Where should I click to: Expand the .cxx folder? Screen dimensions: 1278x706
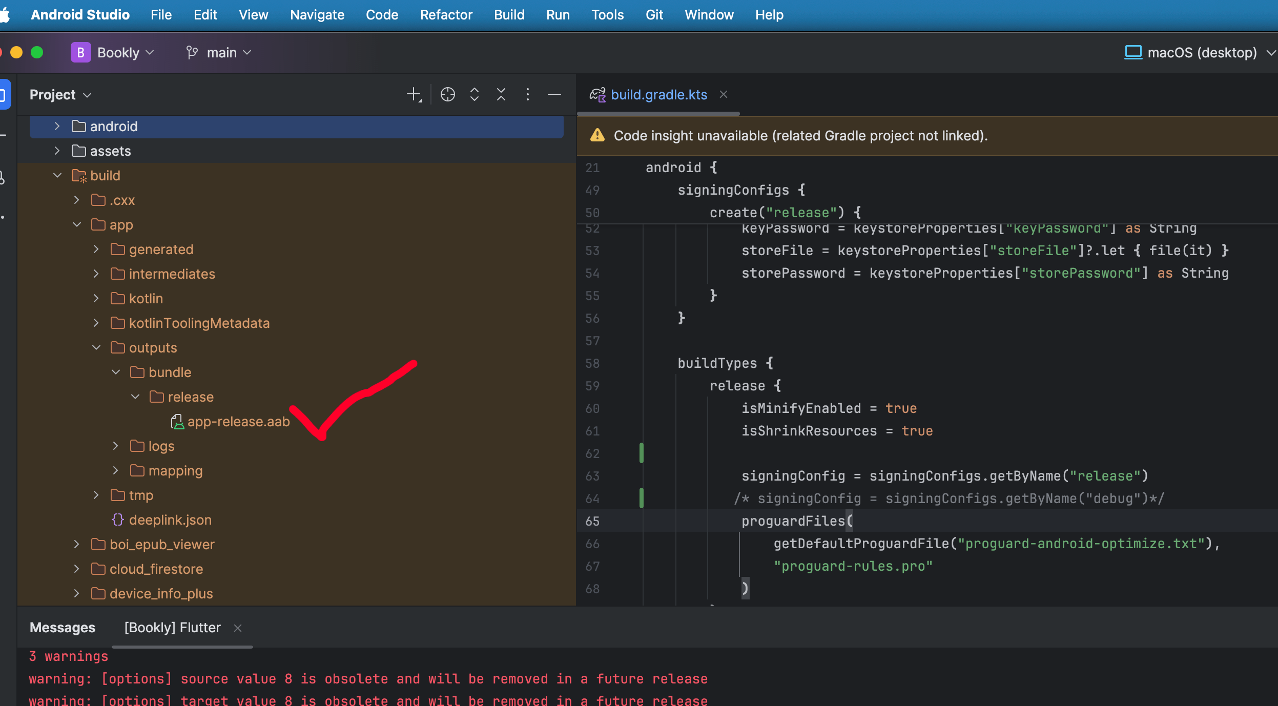coord(76,200)
